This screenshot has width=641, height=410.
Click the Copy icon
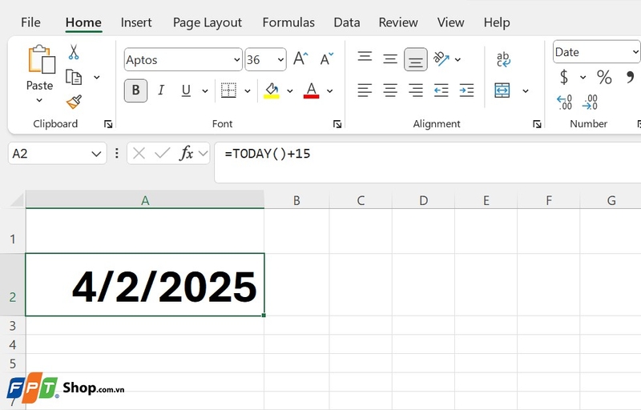click(x=74, y=77)
